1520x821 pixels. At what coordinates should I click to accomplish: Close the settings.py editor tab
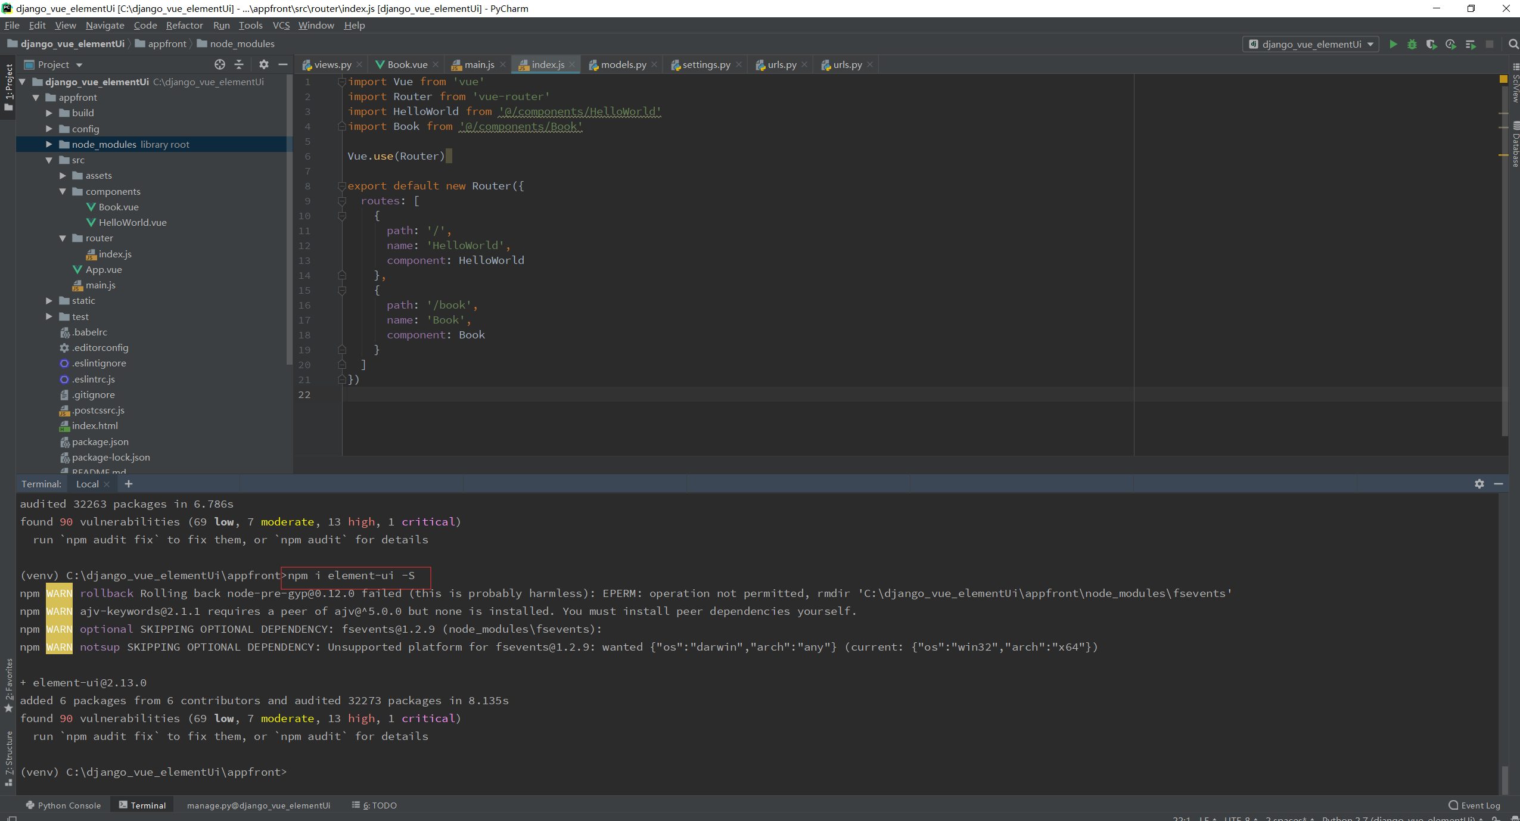739,65
